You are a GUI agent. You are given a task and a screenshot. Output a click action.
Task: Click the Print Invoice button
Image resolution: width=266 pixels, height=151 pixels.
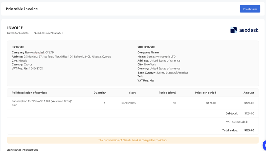click(x=250, y=9)
